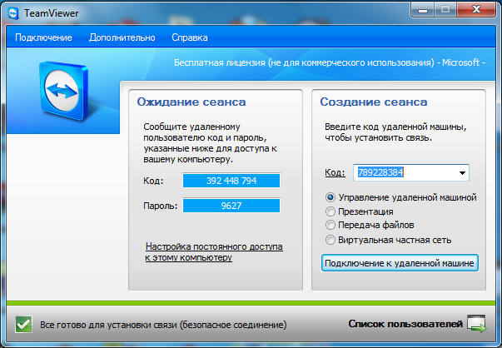Click your ID field showing 392 448 794
Screen dimensions: 502x348
pos(231,181)
